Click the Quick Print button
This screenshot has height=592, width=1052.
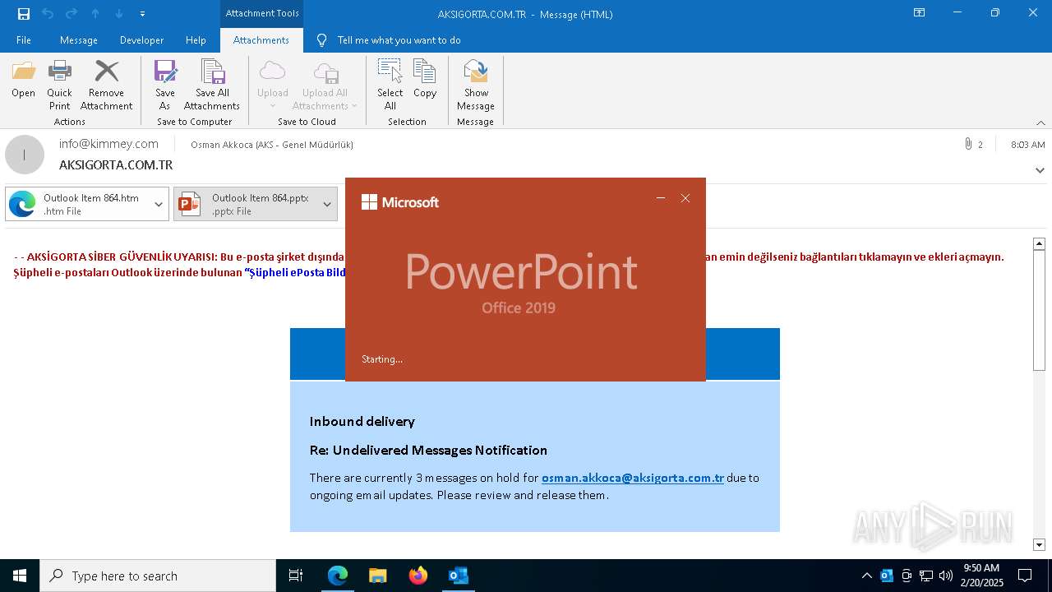tap(59, 86)
